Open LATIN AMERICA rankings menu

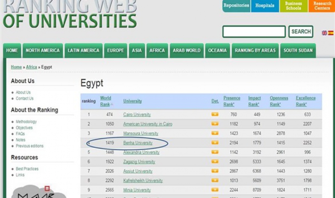point(83,50)
